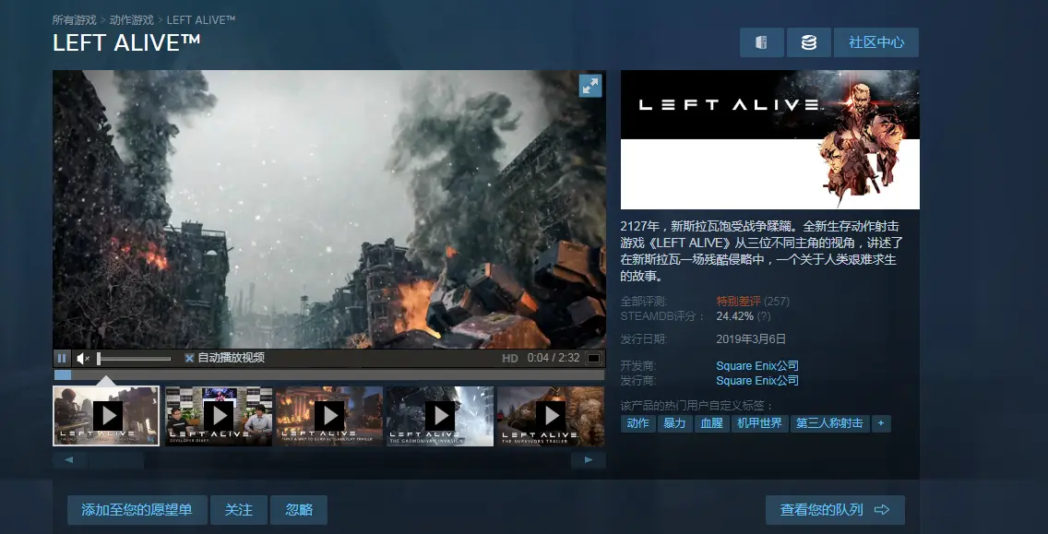Open the computer tower icon button beside SteamDB
Image resolution: width=1048 pixels, height=534 pixels.
pyautogui.click(x=761, y=42)
